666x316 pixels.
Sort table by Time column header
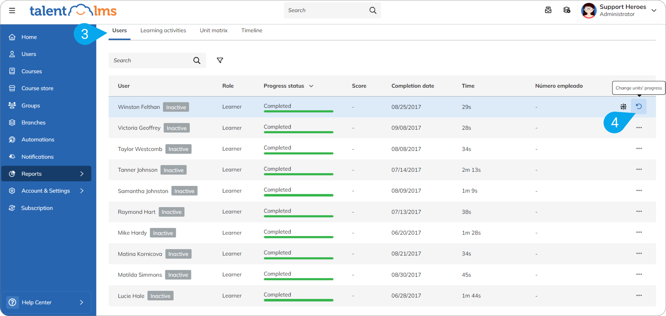pos(468,86)
